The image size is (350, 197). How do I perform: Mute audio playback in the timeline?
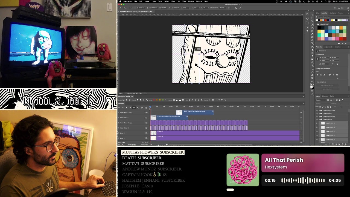[134, 108]
